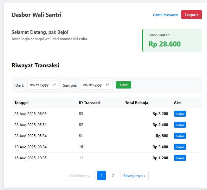Click the Aksi column header
Viewport: 207px width, 190px height.
[178, 103]
